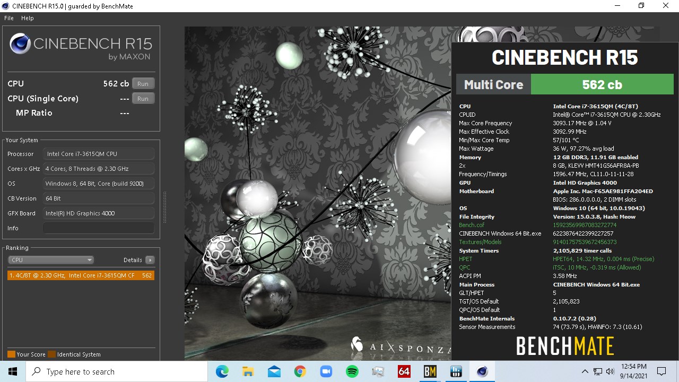Image resolution: width=679 pixels, height=382 pixels.
Task: Open the Help menu
Action: (x=27, y=18)
